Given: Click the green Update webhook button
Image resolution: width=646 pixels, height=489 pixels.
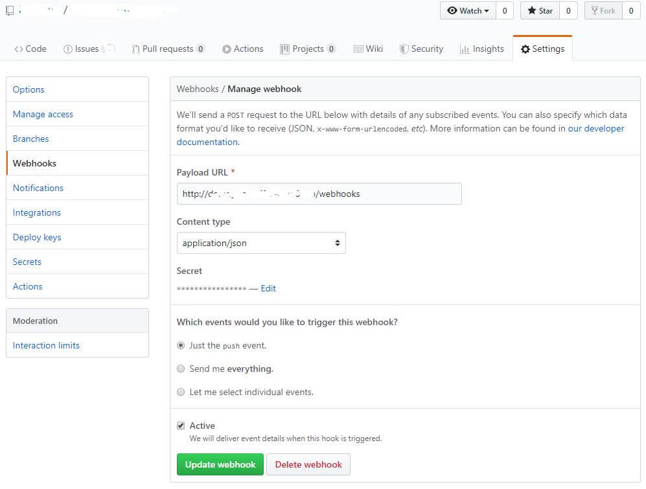Looking at the screenshot, I should (x=220, y=464).
